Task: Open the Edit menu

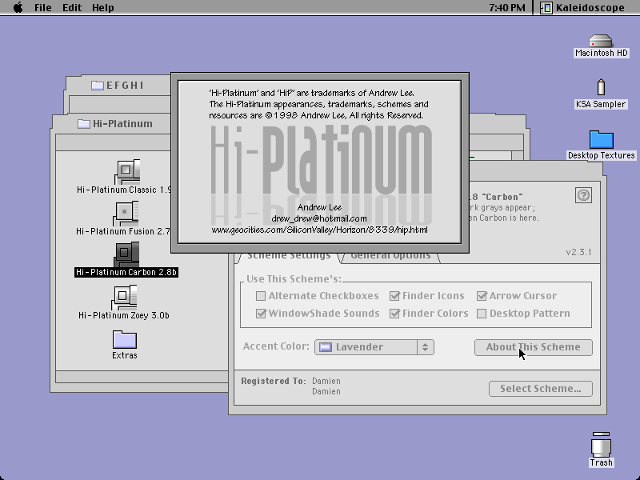Action: 72,7
